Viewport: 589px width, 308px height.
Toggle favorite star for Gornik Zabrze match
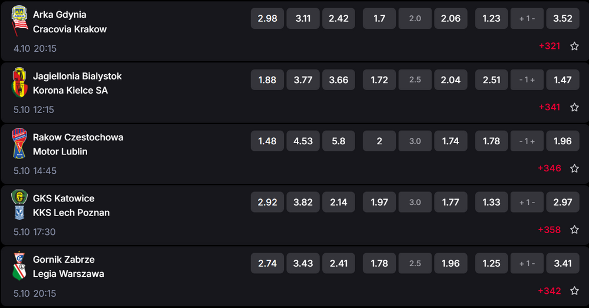[574, 291]
